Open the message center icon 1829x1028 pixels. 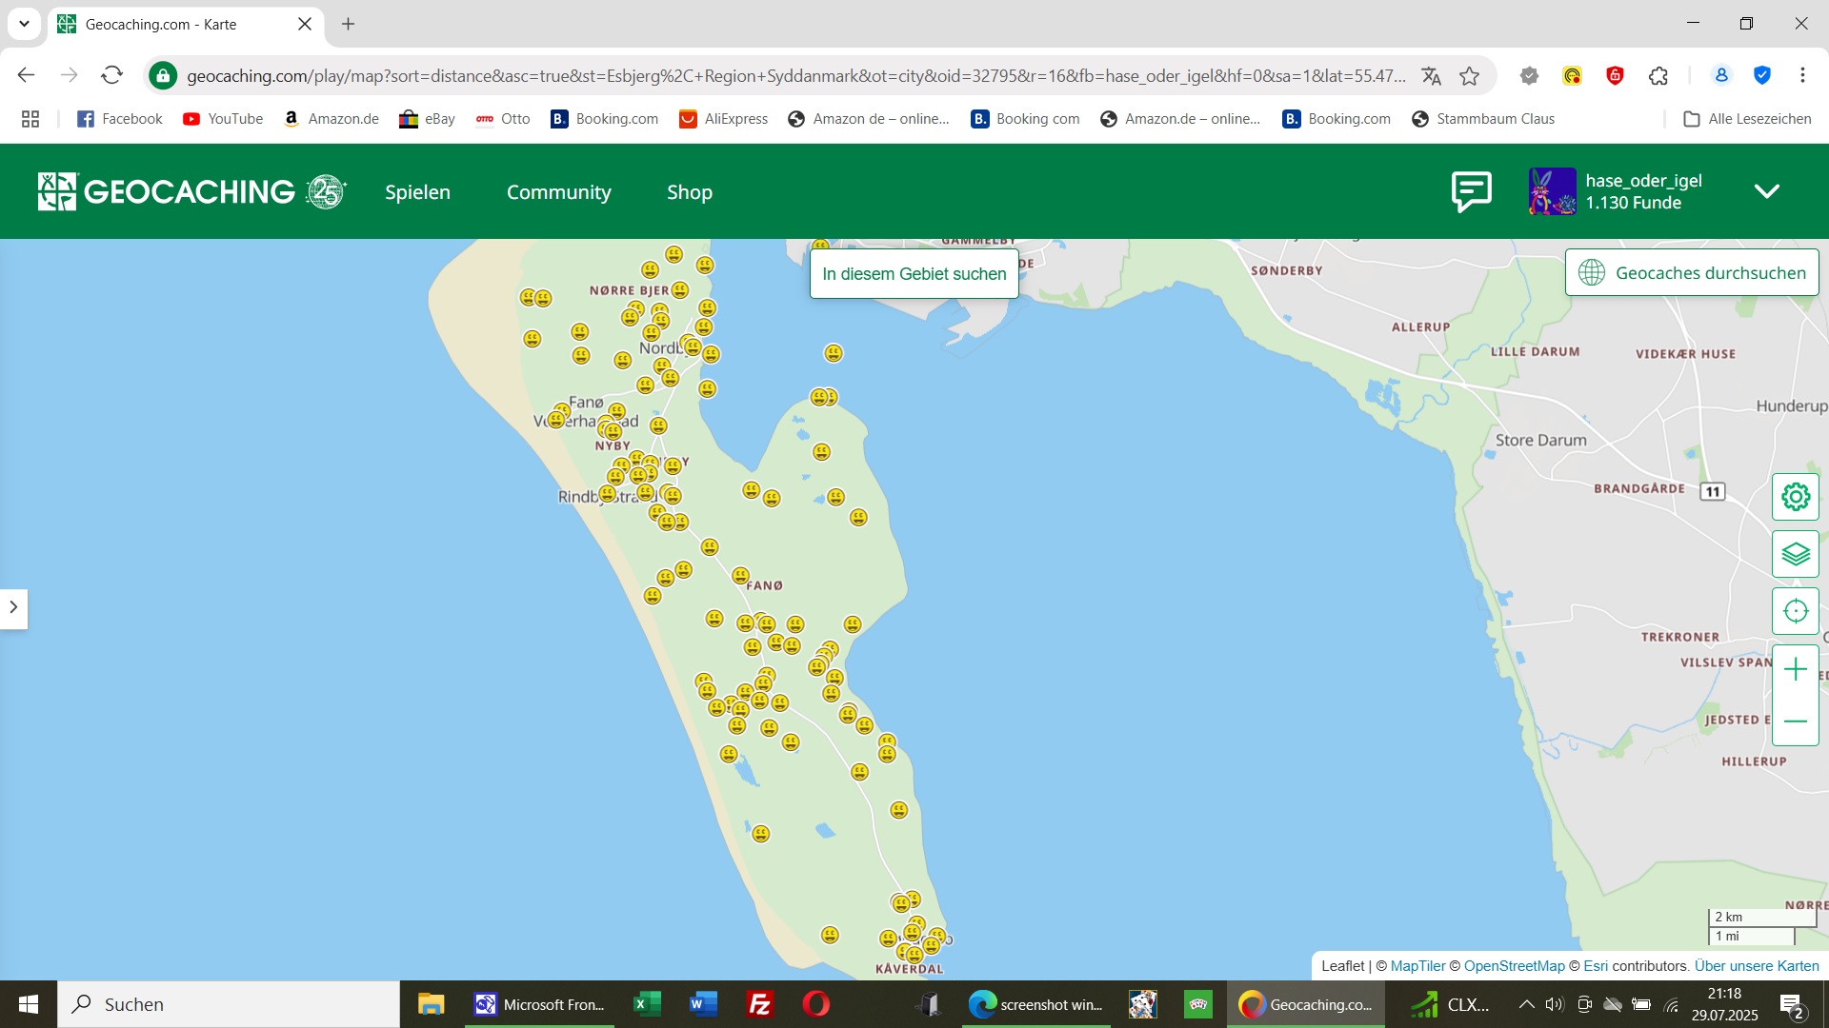click(x=1471, y=191)
